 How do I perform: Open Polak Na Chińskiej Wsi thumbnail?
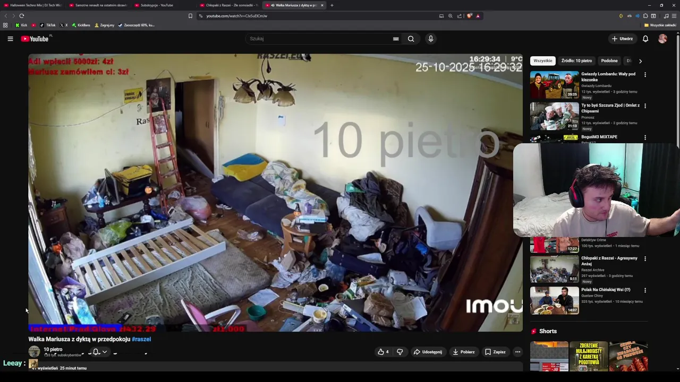coord(554,300)
